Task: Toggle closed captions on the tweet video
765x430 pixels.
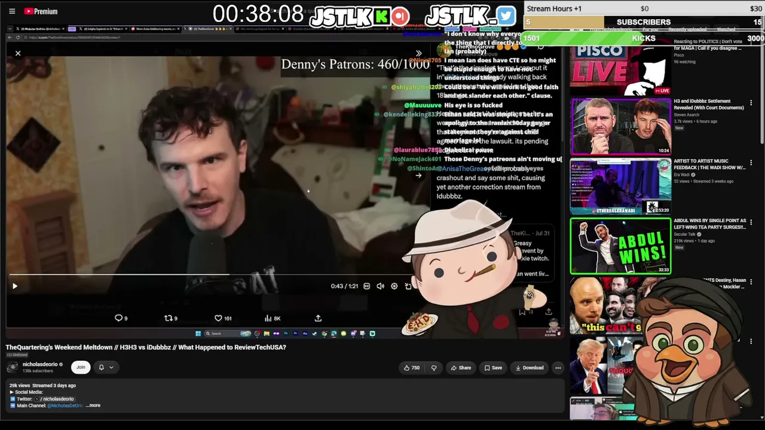Action: coord(367,286)
